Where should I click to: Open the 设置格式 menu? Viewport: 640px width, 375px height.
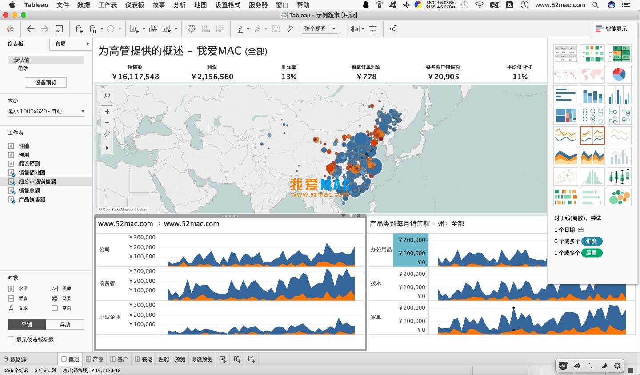(x=228, y=5)
